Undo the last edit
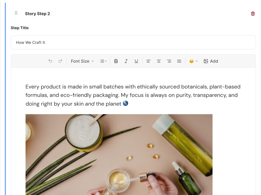261x195 pixels. tap(50, 61)
